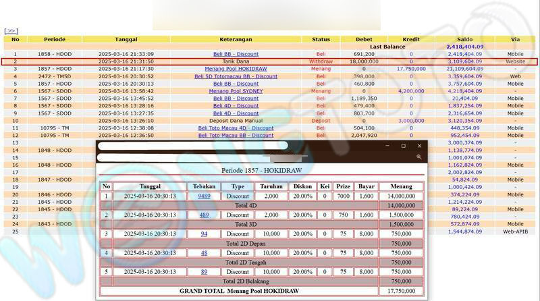Click tebakan number 9489 link
This screenshot has width=540, height=301.
(204, 196)
